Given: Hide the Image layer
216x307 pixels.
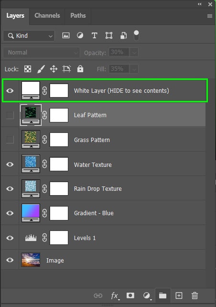Looking at the screenshot, I should pyautogui.click(x=10, y=260).
